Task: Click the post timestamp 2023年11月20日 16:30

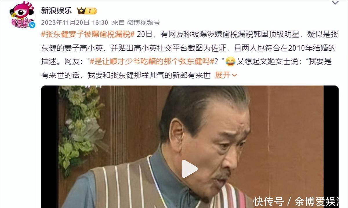Action: click(75, 23)
